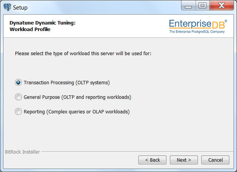Minimize the Setup window
Image resolution: width=237 pixels, height=172 pixels.
tap(188, 6)
